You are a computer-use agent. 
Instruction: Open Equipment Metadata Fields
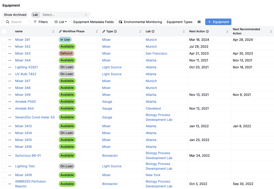coord(93,22)
